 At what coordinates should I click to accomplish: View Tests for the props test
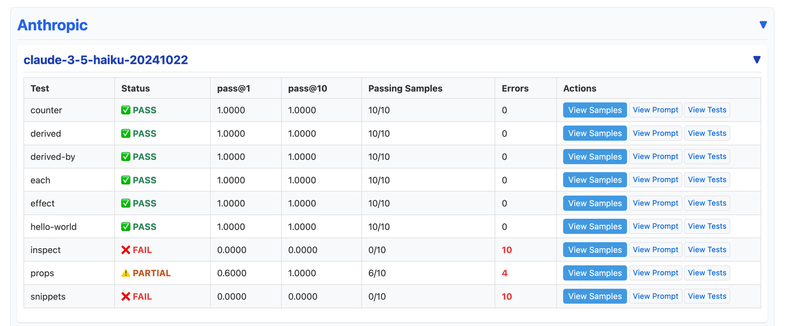(707, 273)
